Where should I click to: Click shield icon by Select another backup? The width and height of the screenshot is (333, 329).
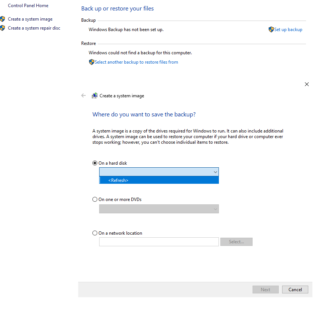pyautogui.click(x=92, y=62)
